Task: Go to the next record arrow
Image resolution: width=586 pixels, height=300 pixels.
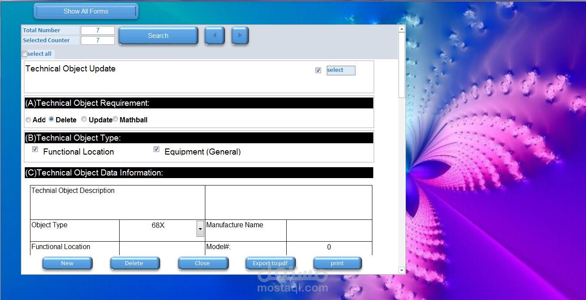Action: coord(240,36)
